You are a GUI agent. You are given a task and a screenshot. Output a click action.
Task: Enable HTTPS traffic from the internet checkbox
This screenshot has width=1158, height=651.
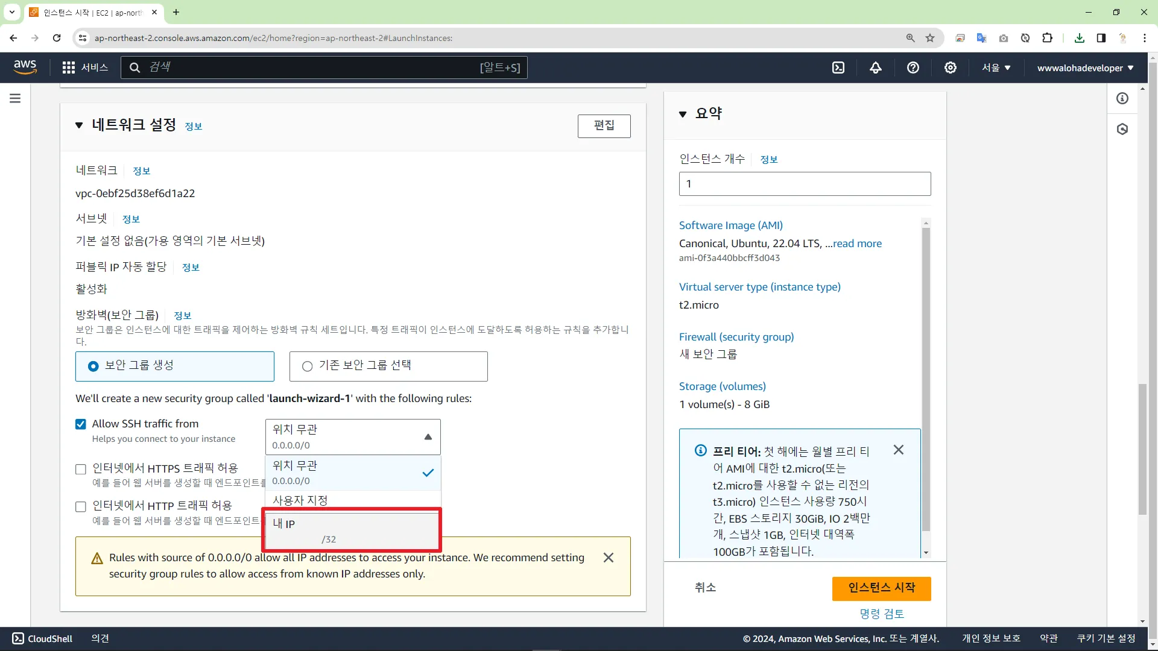tap(81, 469)
